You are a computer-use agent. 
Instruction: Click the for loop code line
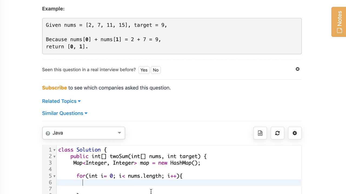click(129, 176)
